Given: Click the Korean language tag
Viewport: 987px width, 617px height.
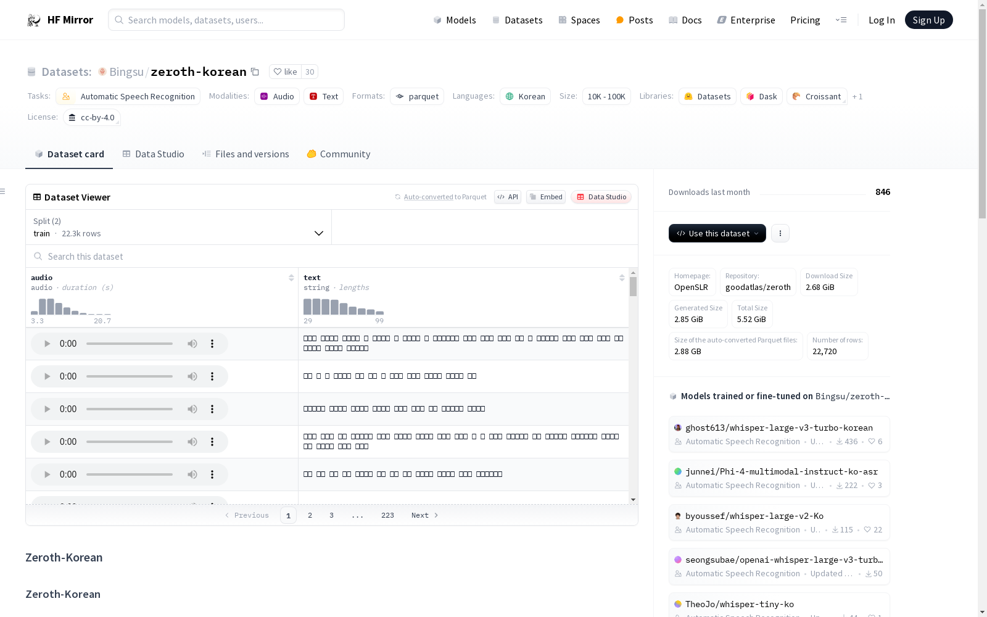Looking at the screenshot, I should coord(526,96).
